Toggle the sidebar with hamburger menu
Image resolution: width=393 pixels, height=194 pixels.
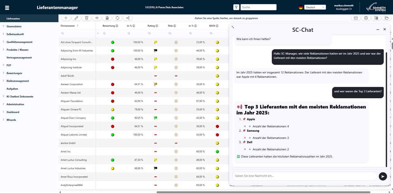tap(7, 8)
